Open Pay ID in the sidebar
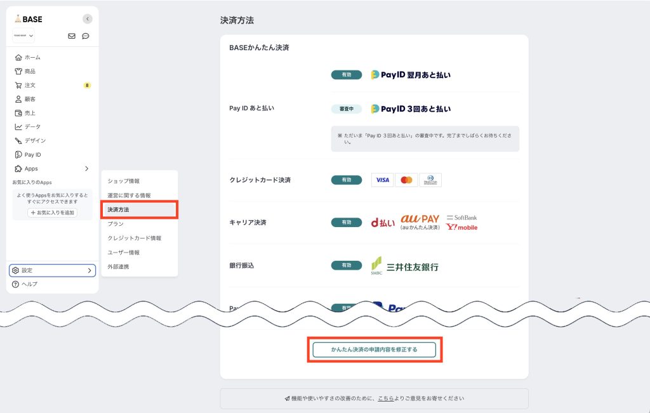This screenshot has width=650, height=413. pos(32,155)
